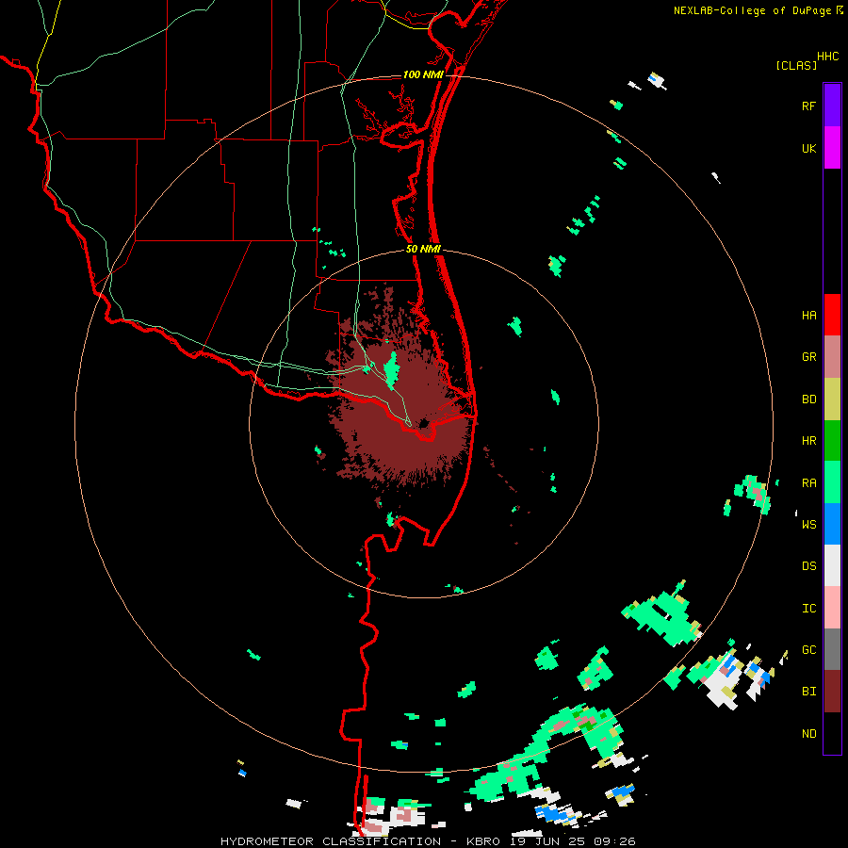The height and width of the screenshot is (848, 848).
Task: Click the DS legend label
Action: tap(808, 565)
